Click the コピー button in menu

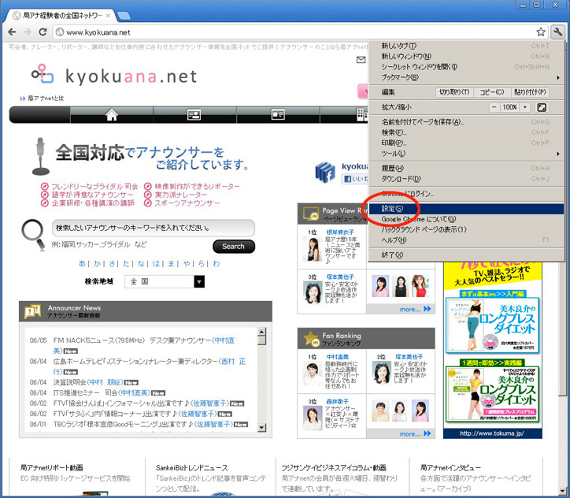pos(492,92)
